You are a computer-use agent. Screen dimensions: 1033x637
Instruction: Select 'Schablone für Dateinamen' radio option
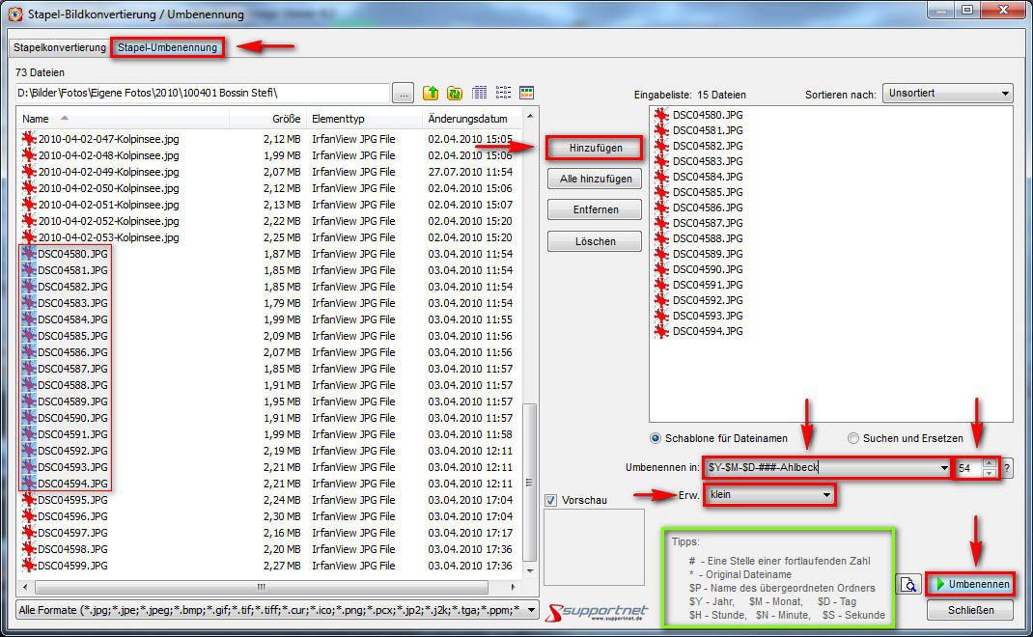pos(656,438)
